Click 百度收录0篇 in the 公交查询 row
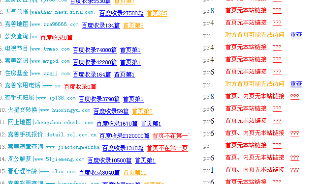The width and height of the screenshot is (321, 184). coord(57,38)
